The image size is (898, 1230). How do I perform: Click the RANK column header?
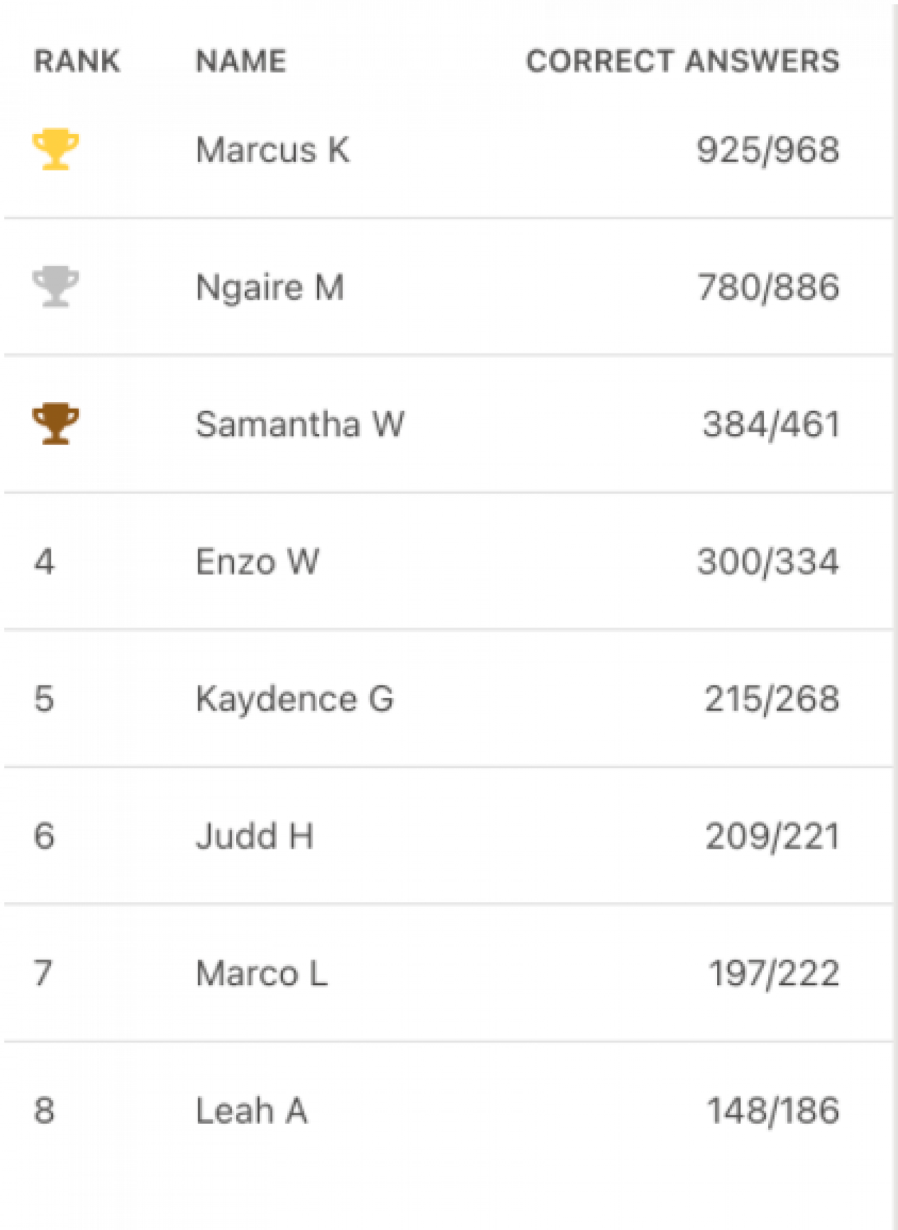click(x=77, y=61)
